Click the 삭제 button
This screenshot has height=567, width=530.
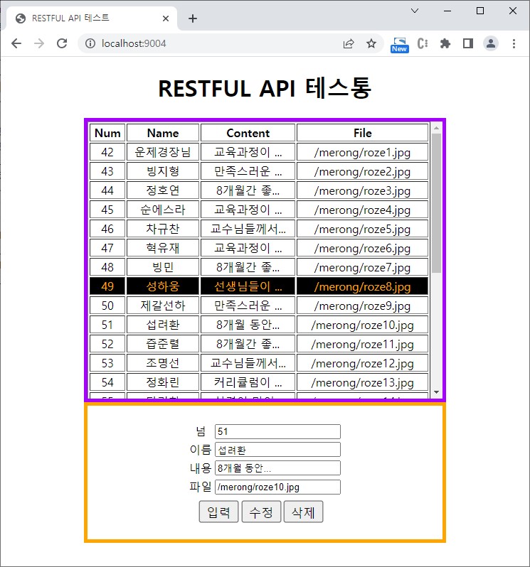click(x=303, y=512)
